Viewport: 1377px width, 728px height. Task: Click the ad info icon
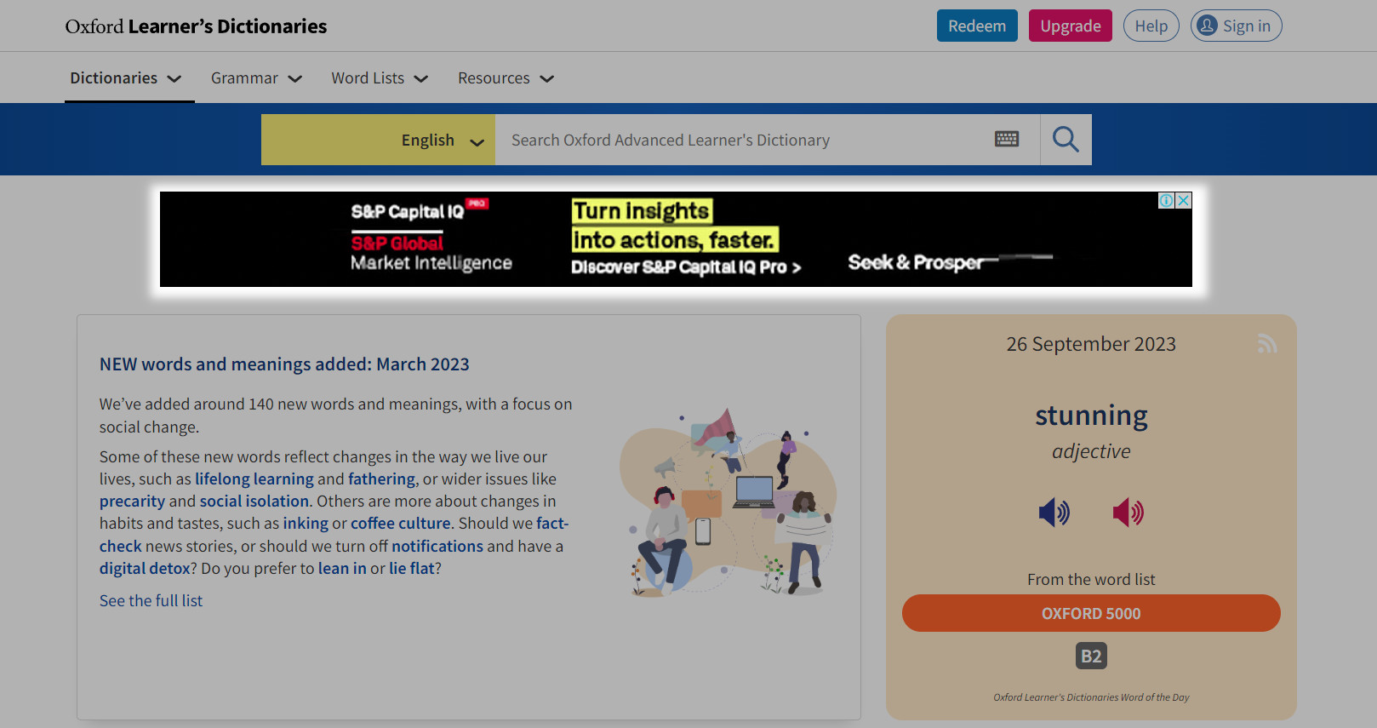[x=1166, y=201]
